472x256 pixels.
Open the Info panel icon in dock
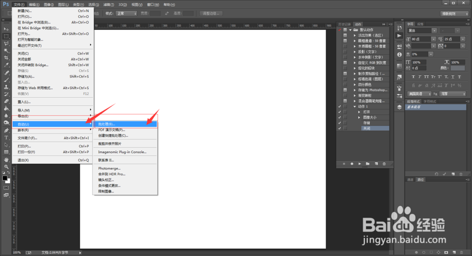(x=399, y=54)
